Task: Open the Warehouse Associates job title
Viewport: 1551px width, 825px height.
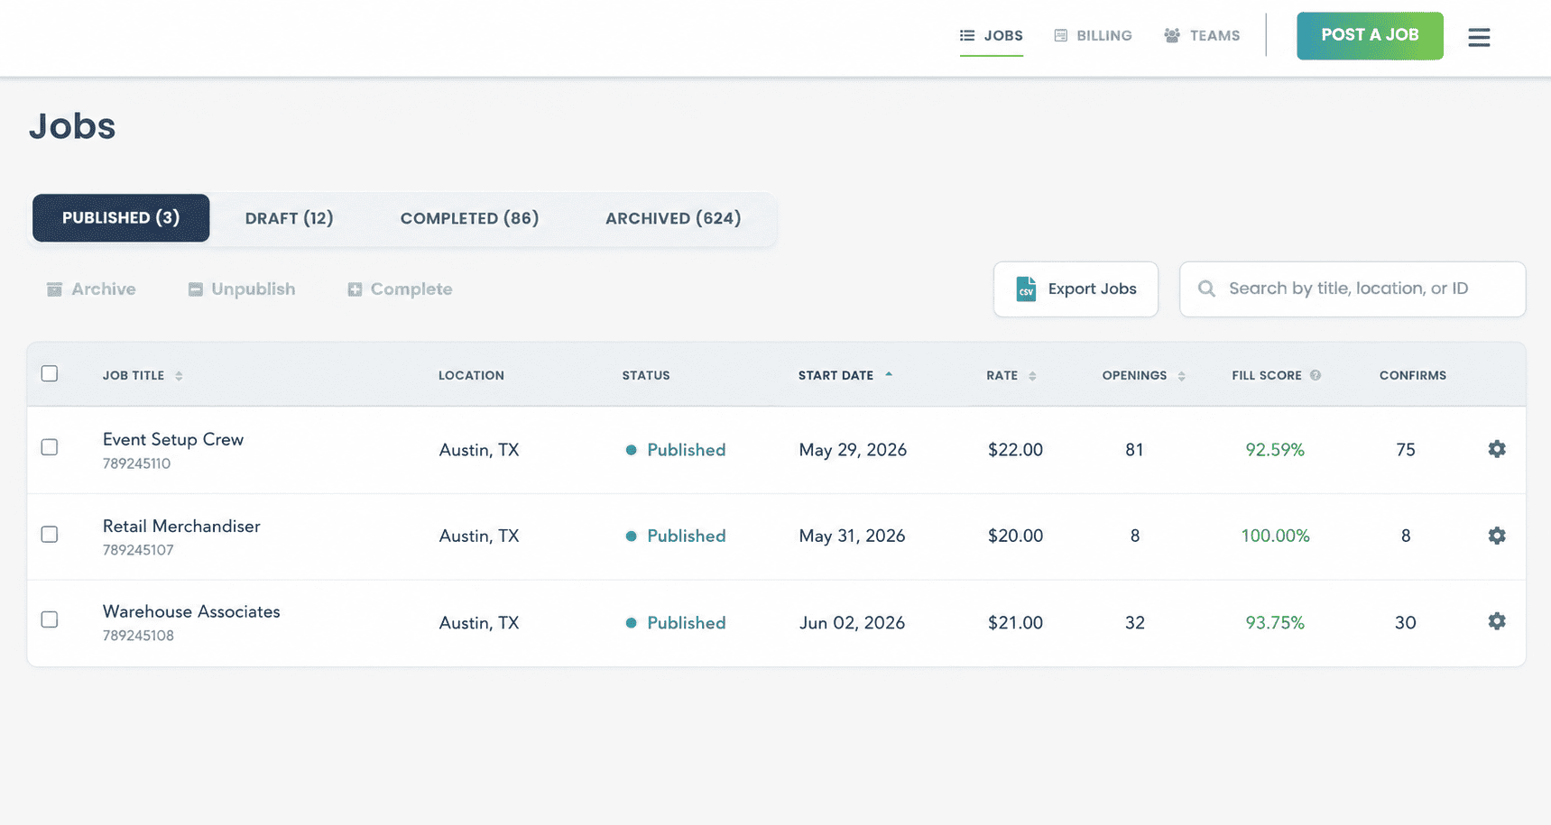Action: pos(191,612)
